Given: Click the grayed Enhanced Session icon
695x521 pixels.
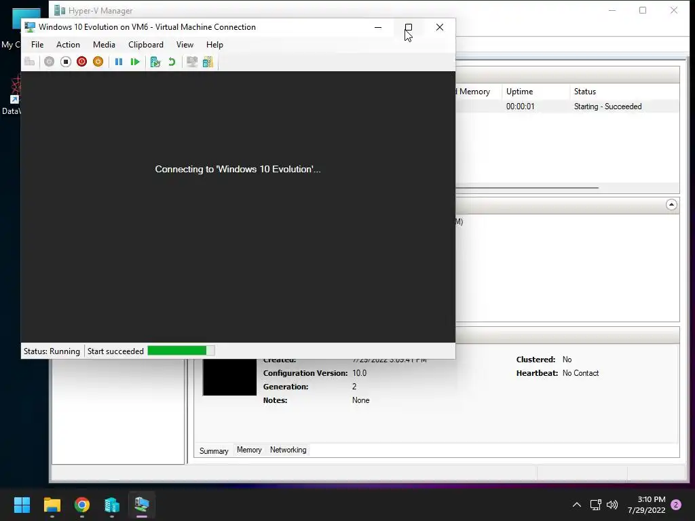Looking at the screenshot, I should click(192, 62).
